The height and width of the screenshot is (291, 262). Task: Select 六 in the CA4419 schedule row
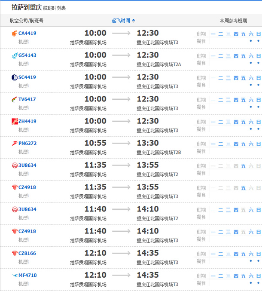[x=251, y=34]
